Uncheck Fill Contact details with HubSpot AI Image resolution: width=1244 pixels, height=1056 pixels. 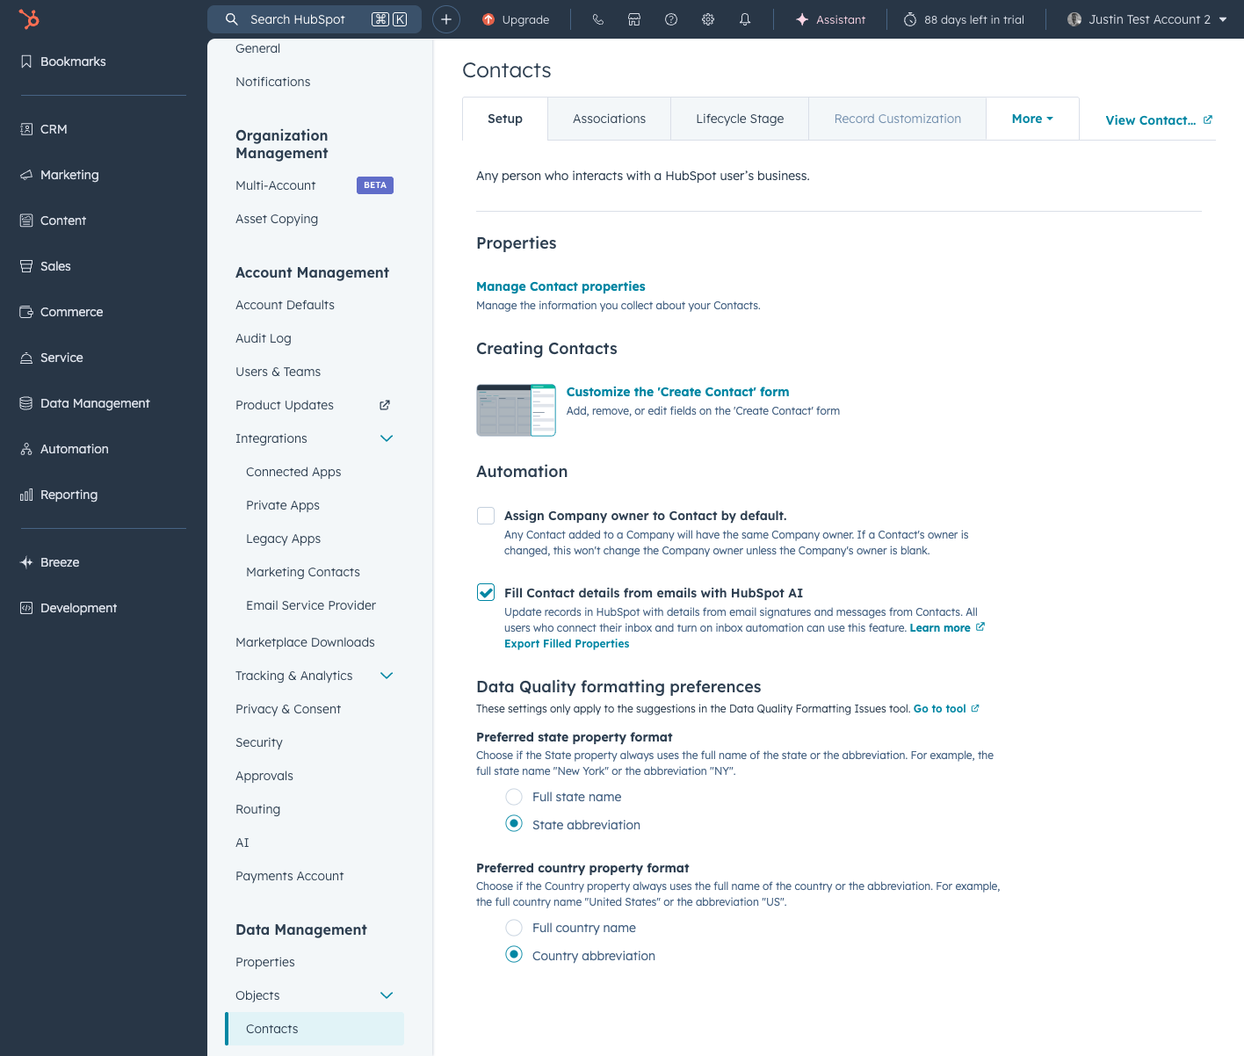(486, 593)
